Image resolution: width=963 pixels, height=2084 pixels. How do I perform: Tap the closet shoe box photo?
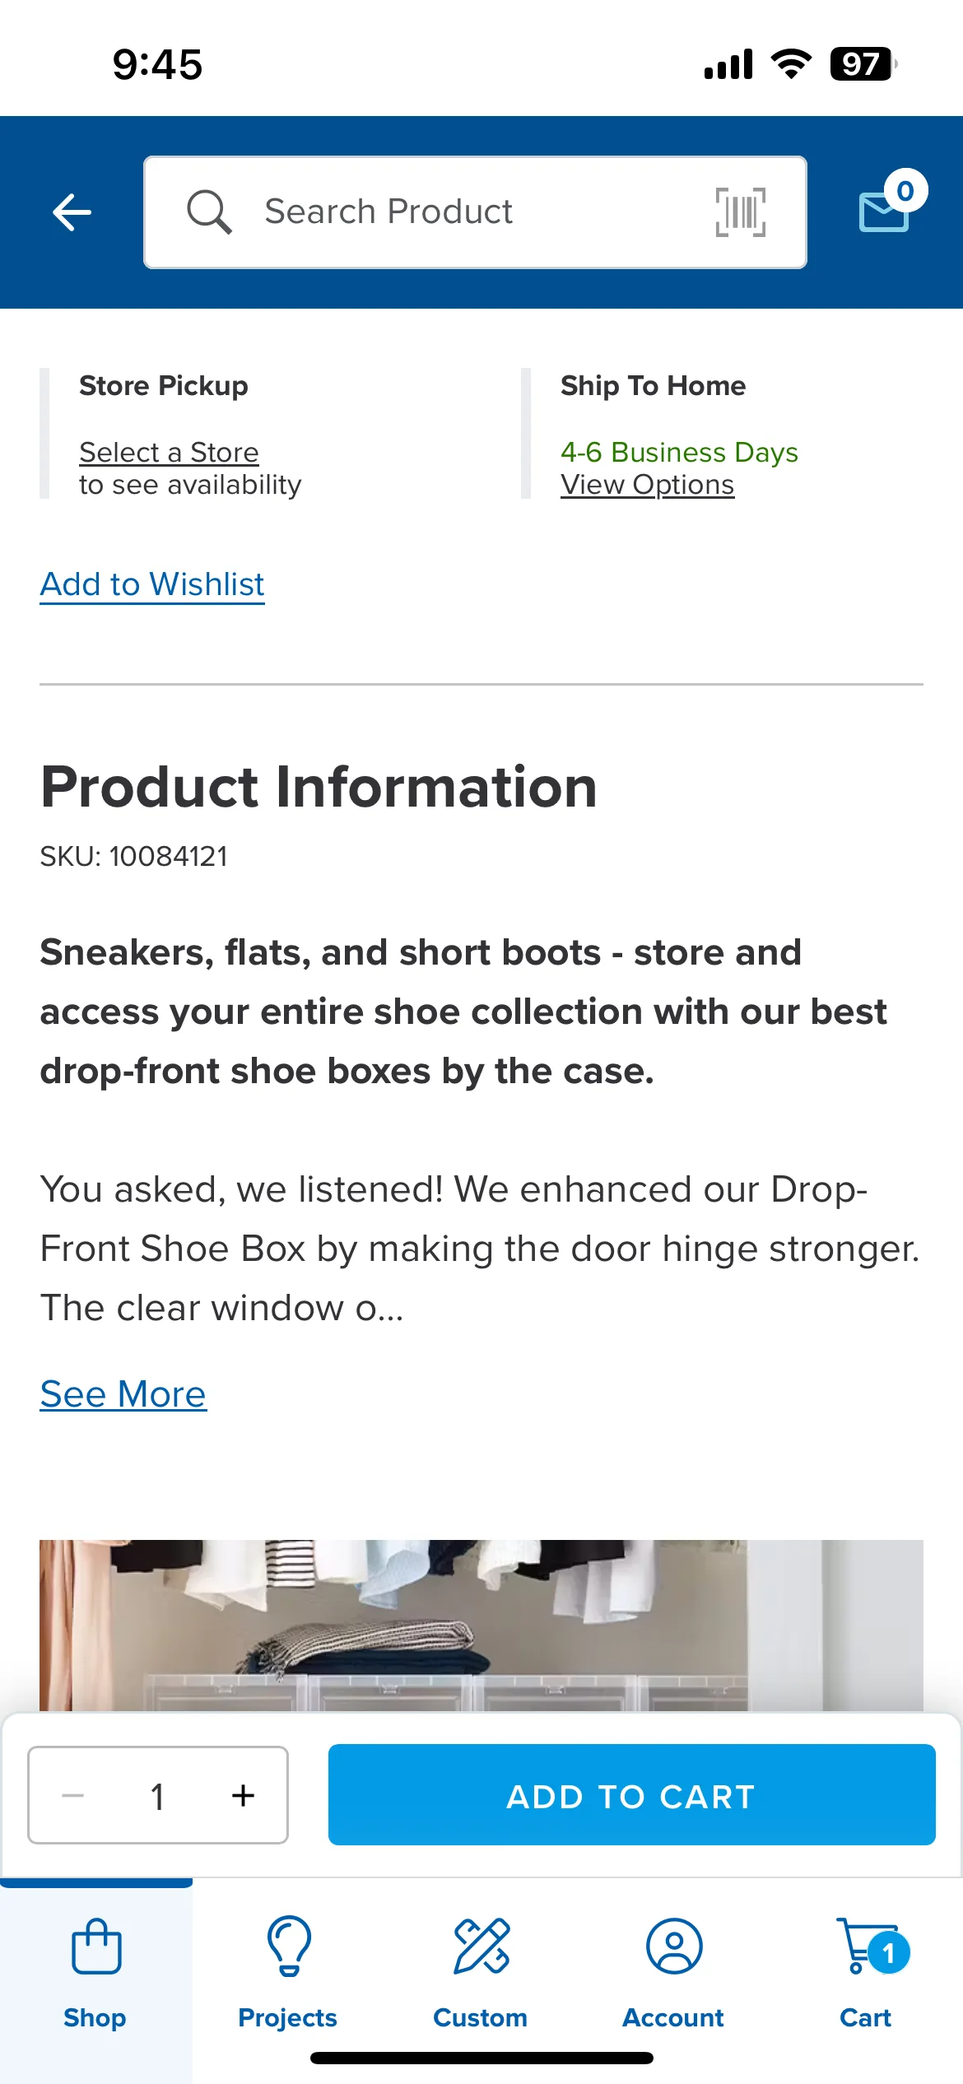pos(481,1626)
